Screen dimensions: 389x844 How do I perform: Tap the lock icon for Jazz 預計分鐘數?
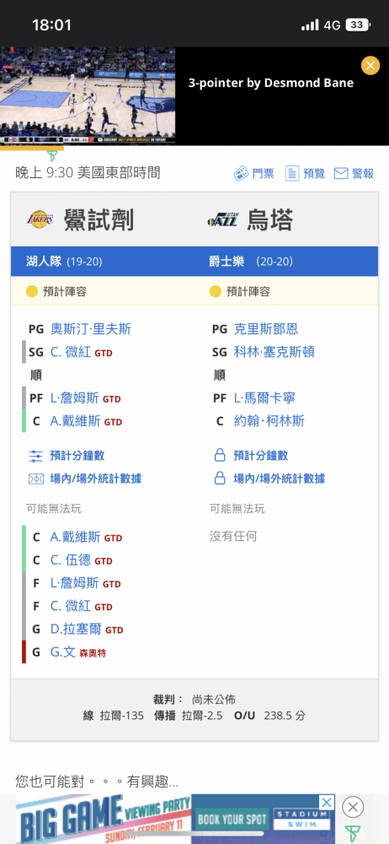click(219, 456)
